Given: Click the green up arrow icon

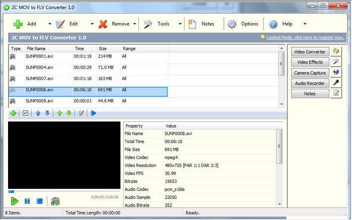Looking at the screenshot, I should pos(59,113).
